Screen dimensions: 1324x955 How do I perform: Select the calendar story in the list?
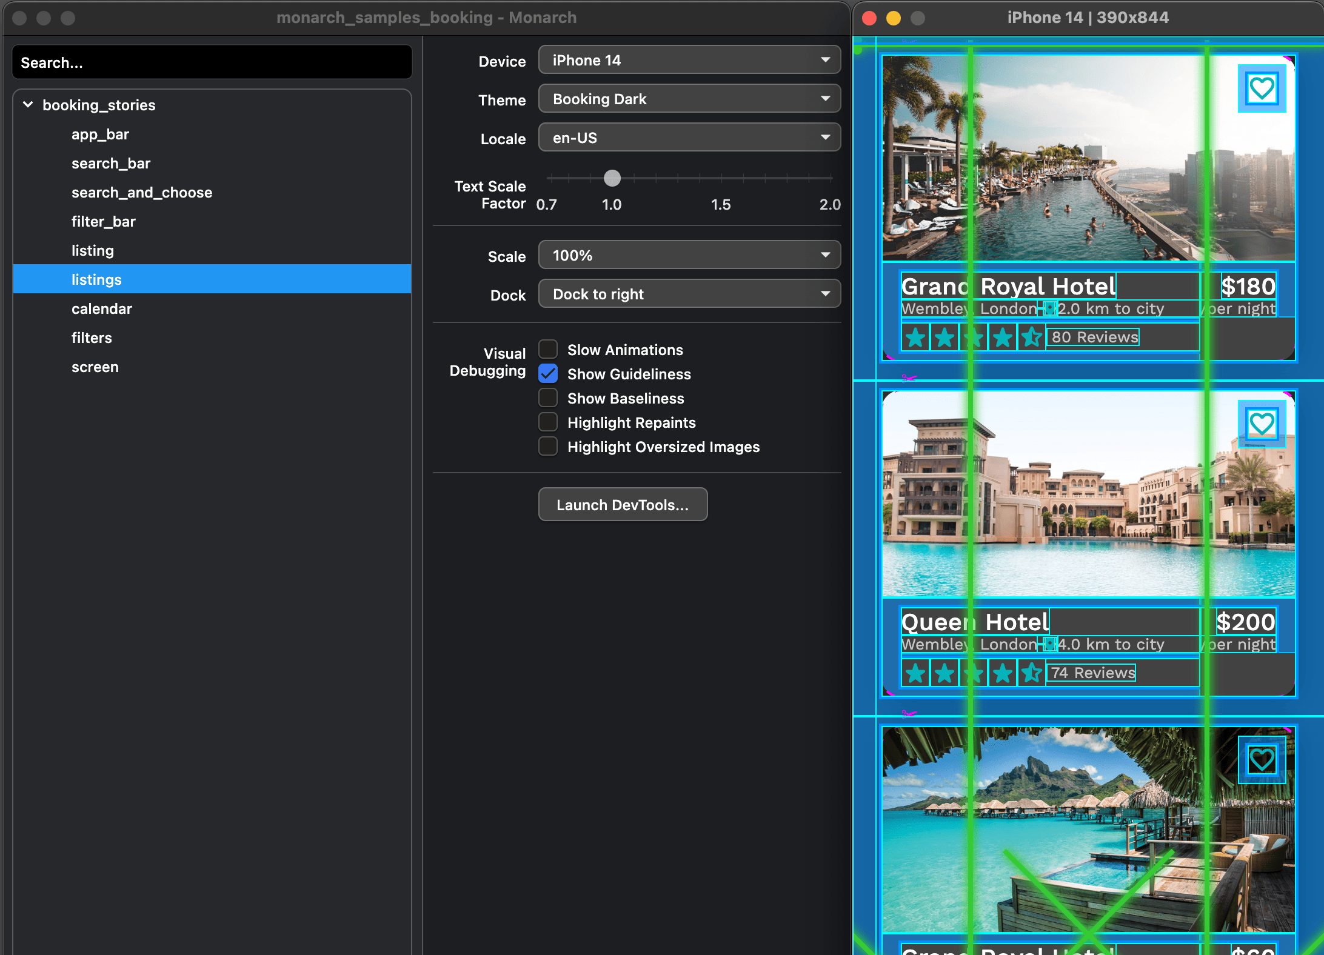pos(102,309)
